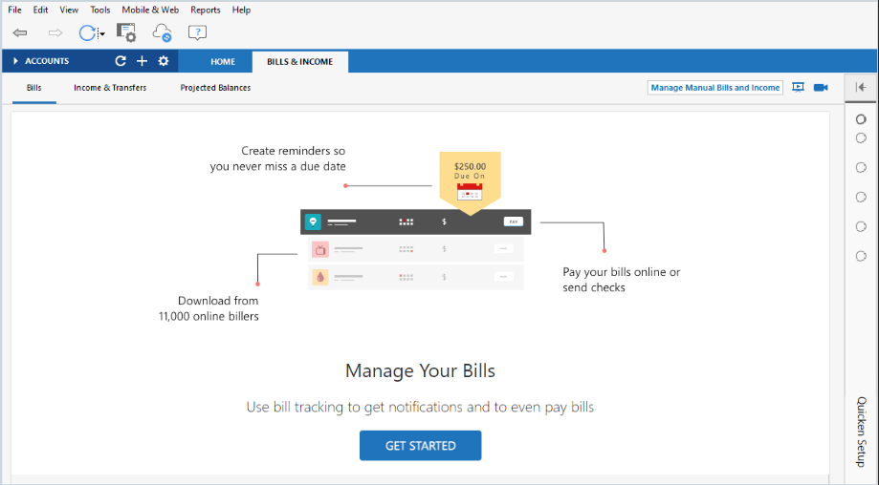The image size is (879, 485).
Task: Open the account settings toolbar icon
Action: coord(126,32)
